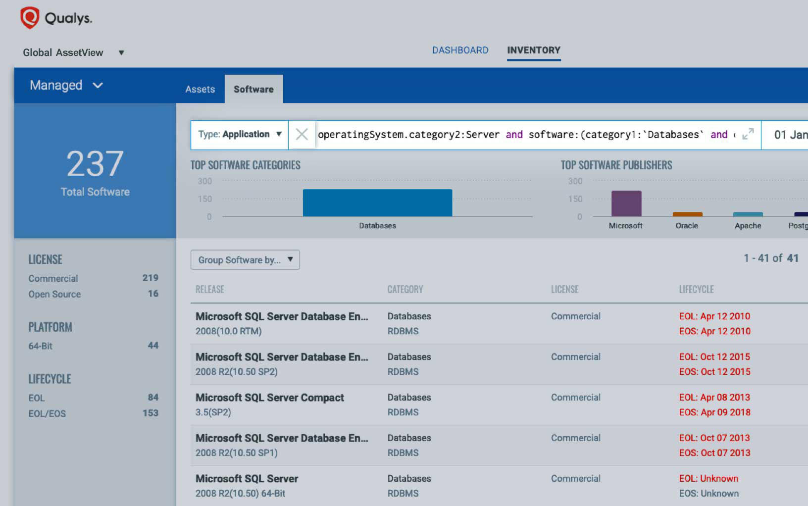Apply the EOL/EOS lifecycle filter

[46, 413]
